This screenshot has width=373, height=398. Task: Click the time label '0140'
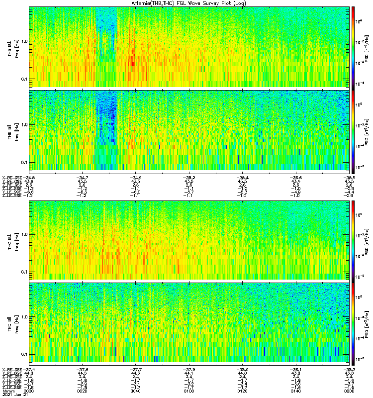click(x=296, y=391)
